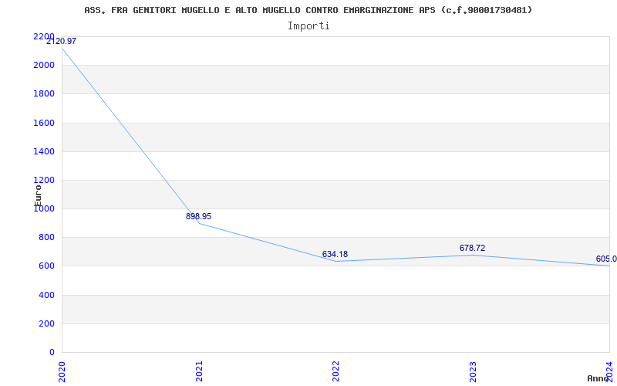Click the line point at year 2021
The image size is (617, 386).
point(199,223)
